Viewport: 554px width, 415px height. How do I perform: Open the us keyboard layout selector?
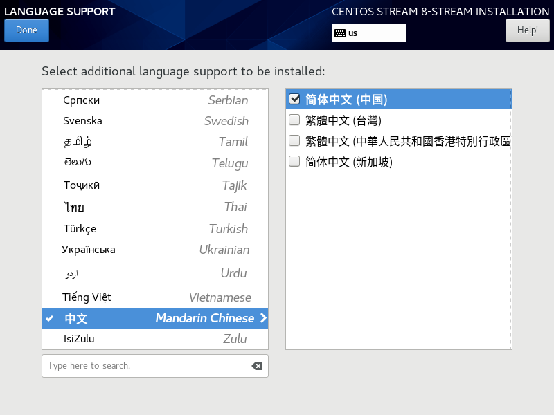click(369, 33)
